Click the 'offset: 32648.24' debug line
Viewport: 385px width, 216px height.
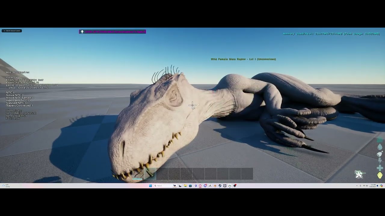27,88
